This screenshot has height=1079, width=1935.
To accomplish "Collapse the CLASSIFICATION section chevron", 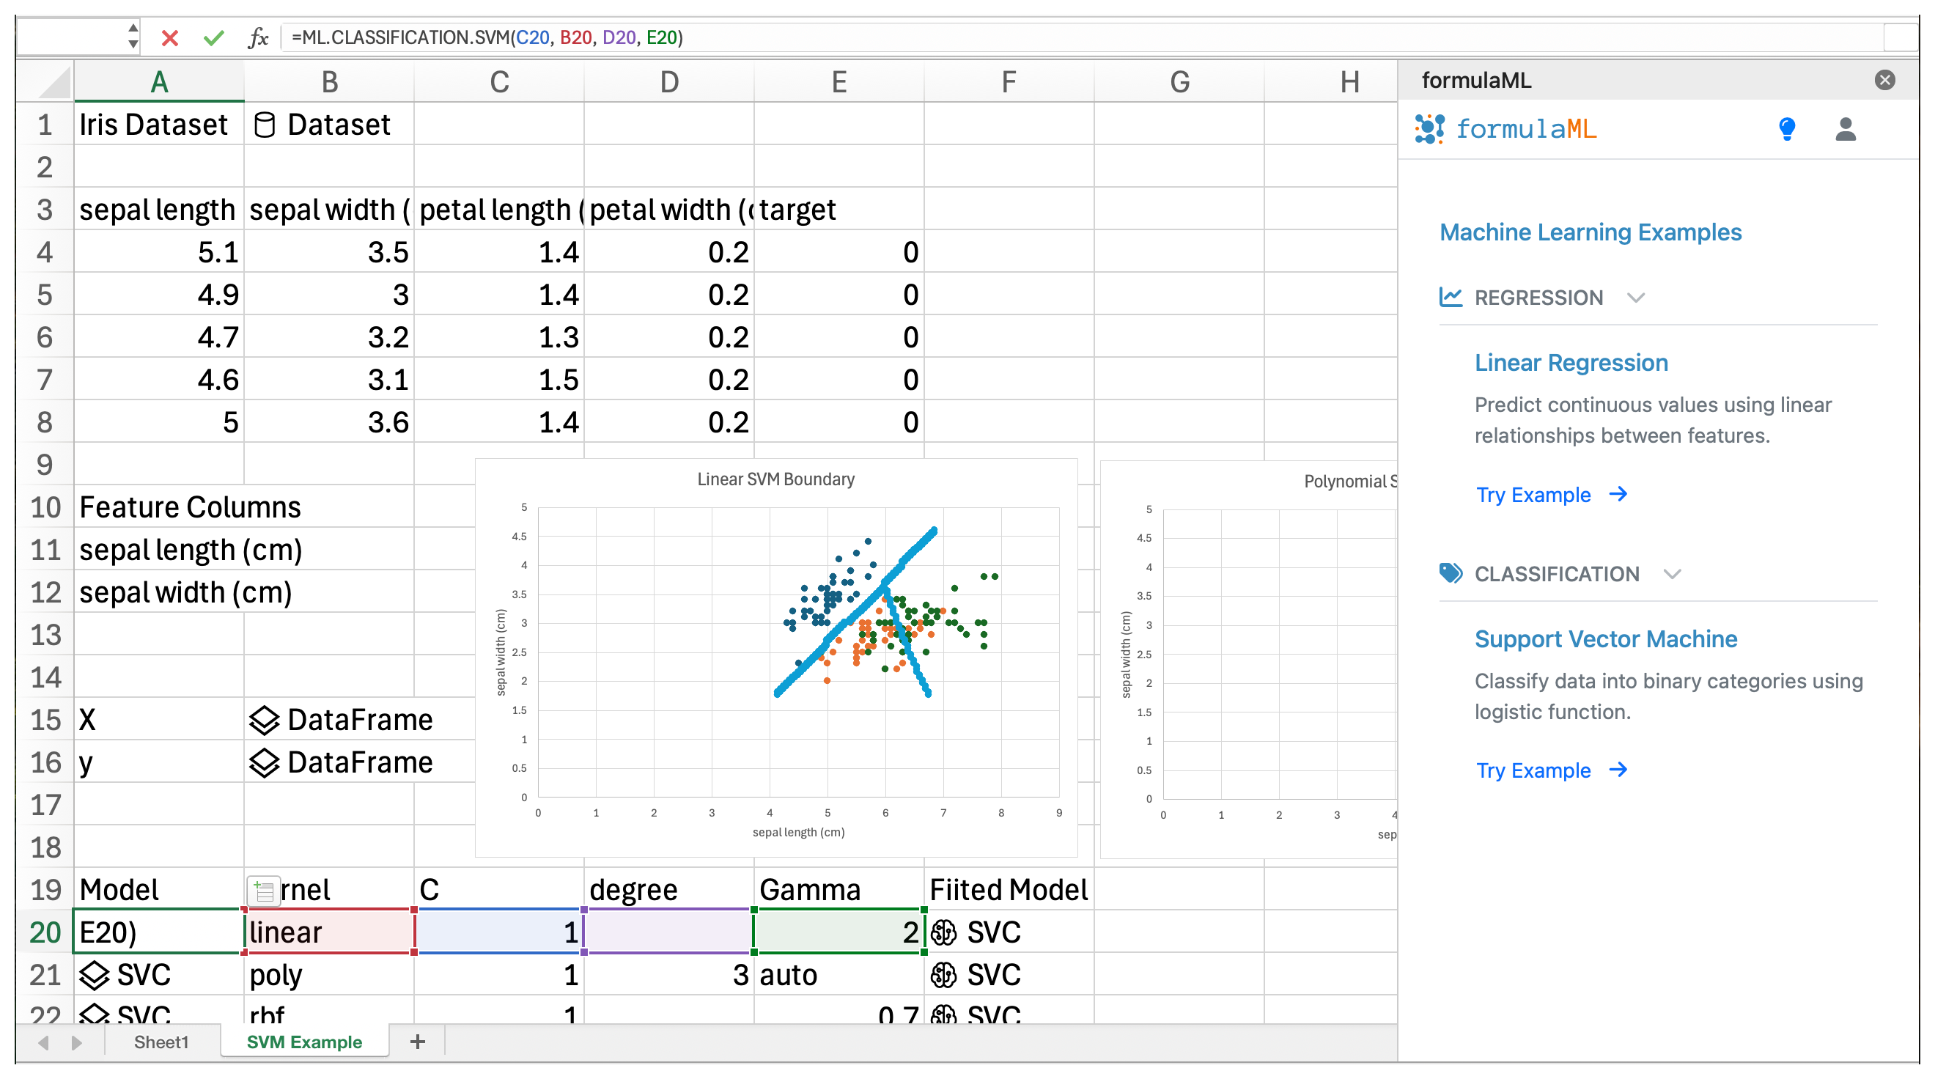I will coord(1671,575).
